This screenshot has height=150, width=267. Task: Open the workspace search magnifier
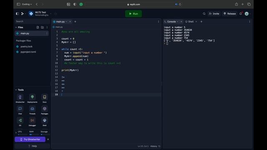(204, 14)
